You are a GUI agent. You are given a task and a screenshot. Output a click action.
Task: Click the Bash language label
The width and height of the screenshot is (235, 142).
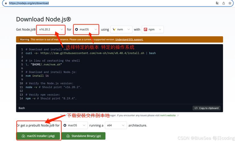22,108
